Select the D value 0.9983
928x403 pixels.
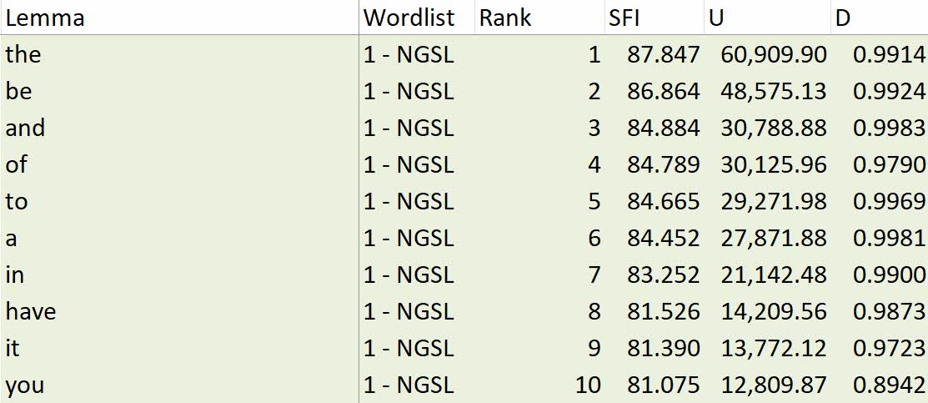click(889, 128)
